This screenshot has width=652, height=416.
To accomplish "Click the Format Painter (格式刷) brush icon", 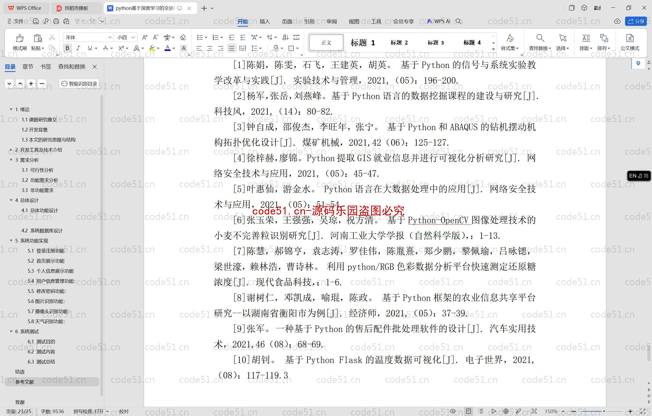I will pos(19,38).
